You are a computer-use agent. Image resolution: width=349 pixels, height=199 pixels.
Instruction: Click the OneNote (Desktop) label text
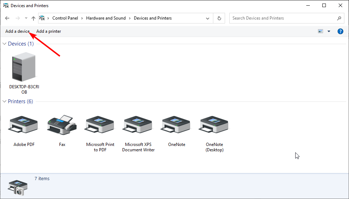pos(214,147)
